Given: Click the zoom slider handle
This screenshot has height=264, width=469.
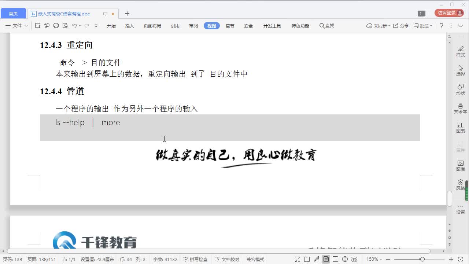Looking at the screenshot, I should click(x=422, y=259).
